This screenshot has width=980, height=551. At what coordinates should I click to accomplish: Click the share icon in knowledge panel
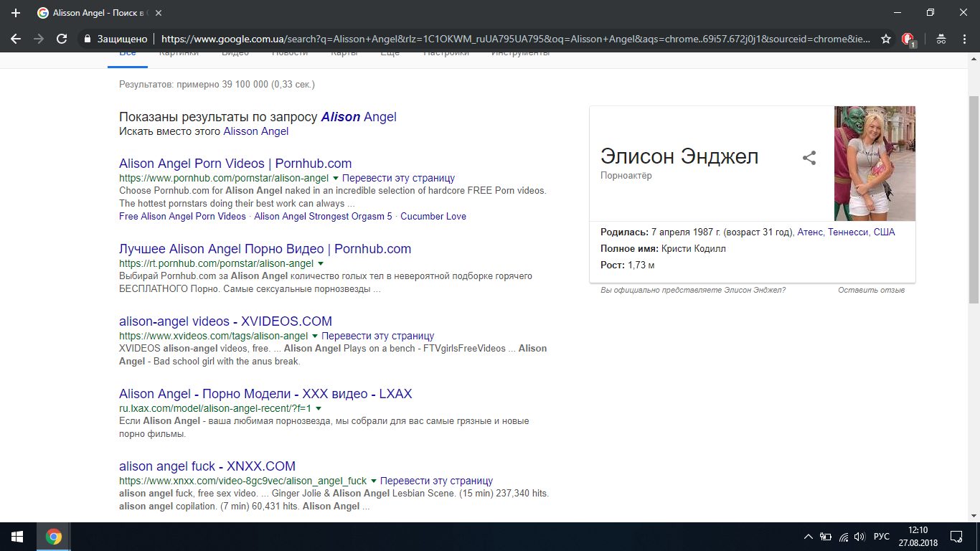pos(809,159)
